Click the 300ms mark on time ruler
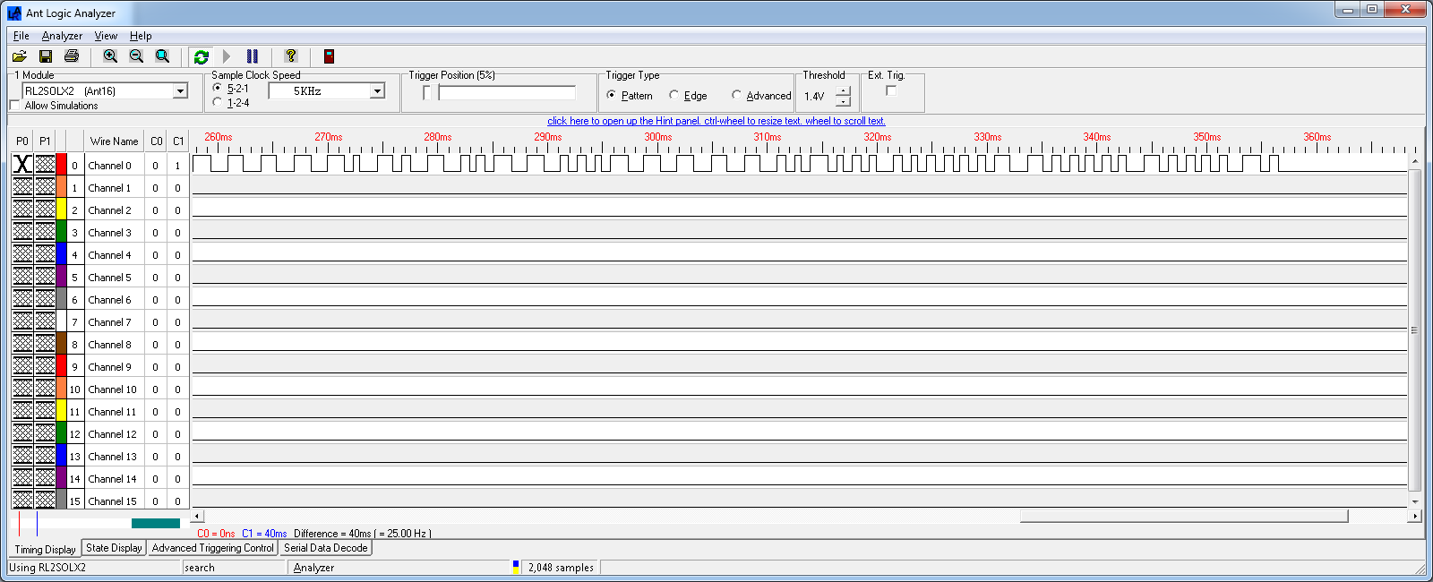This screenshot has height=582, width=1433. click(658, 137)
